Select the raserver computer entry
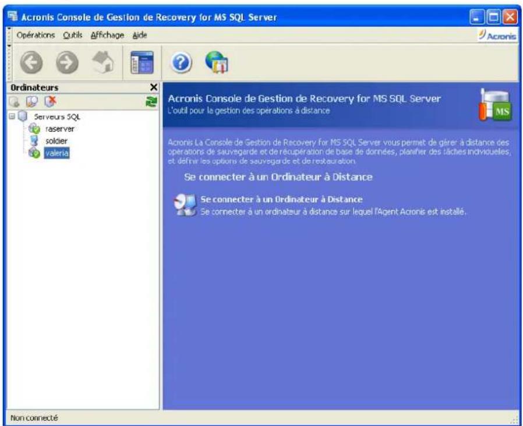Screen dimensions: 523x426 coord(60,129)
